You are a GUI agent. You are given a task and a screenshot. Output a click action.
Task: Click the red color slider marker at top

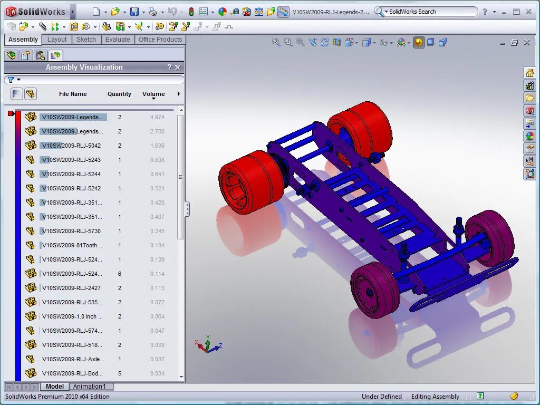(11, 113)
